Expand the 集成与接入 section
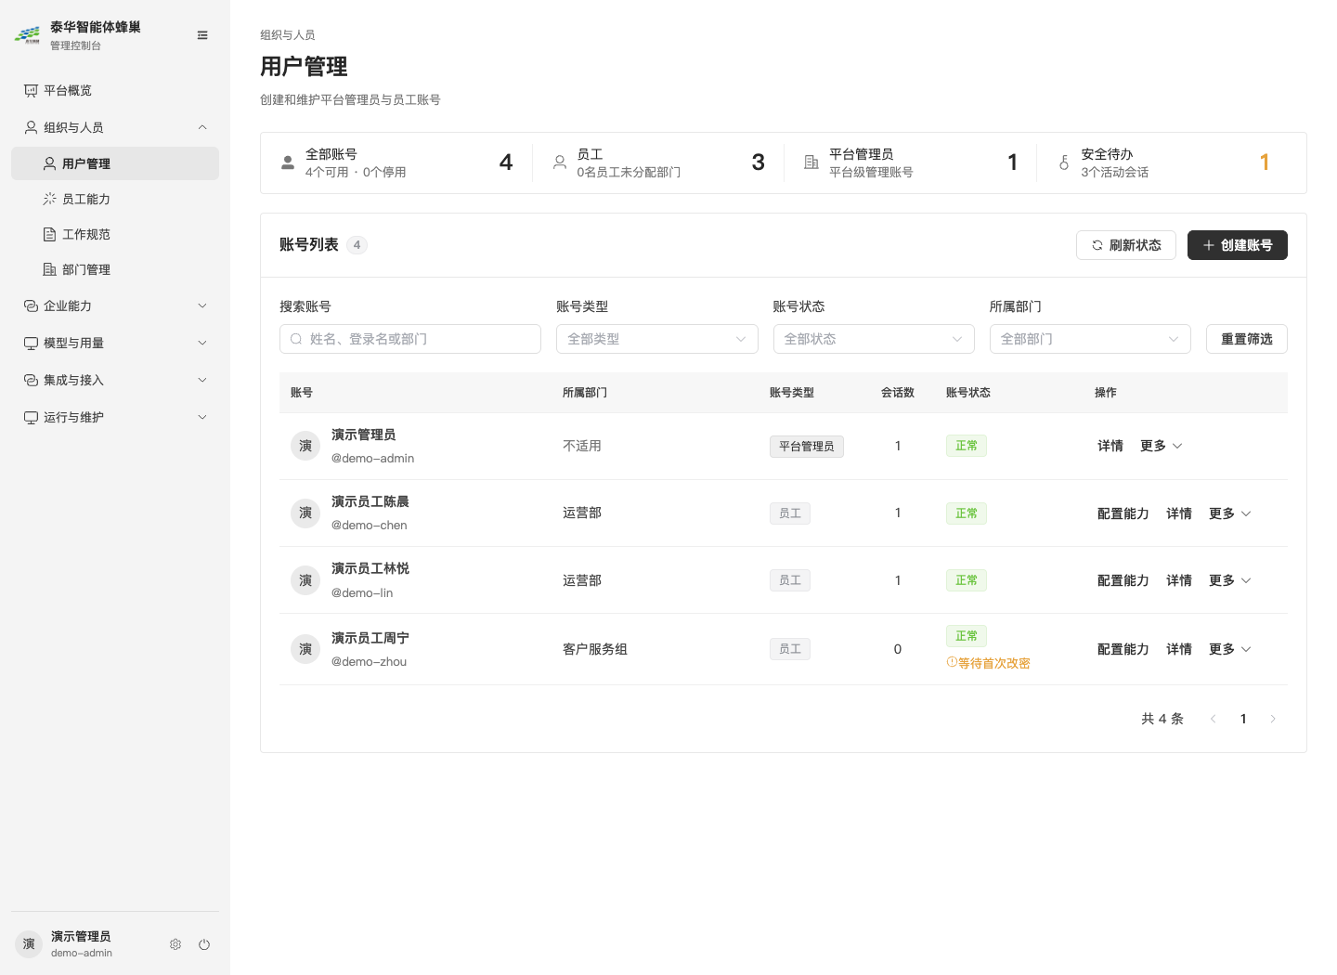The image size is (1337, 975). (115, 380)
